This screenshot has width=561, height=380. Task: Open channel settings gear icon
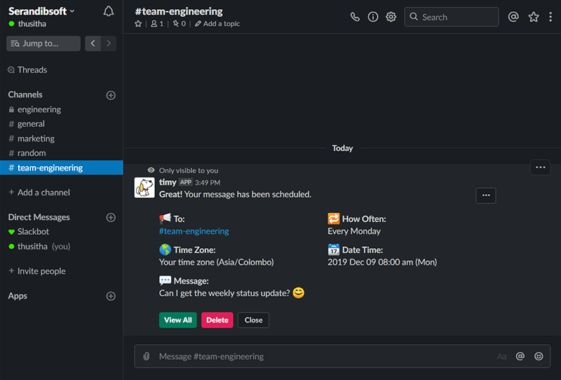point(391,17)
